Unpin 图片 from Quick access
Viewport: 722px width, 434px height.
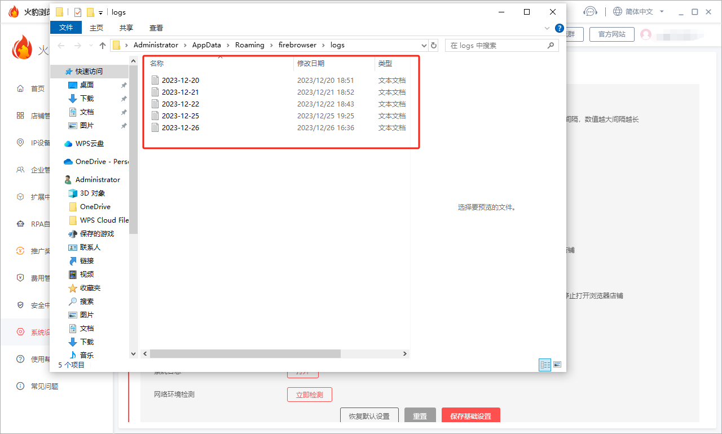tap(124, 125)
